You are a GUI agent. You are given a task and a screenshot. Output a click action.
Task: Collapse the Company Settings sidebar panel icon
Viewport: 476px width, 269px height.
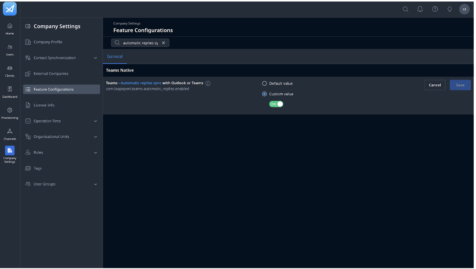click(28, 26)
